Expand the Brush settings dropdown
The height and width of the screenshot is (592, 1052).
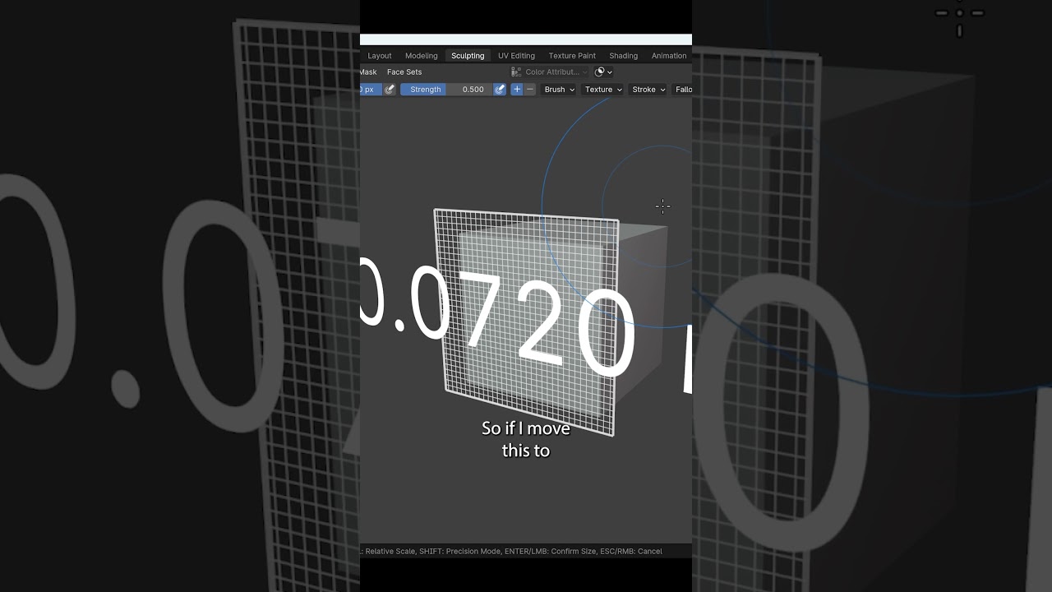pyautogui.click(x=559, y=90)
